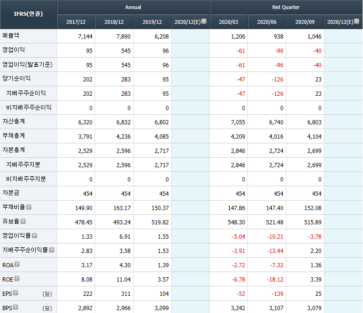
Task: Select the 478.45 reserve ratio value
Action: (84, 222)
